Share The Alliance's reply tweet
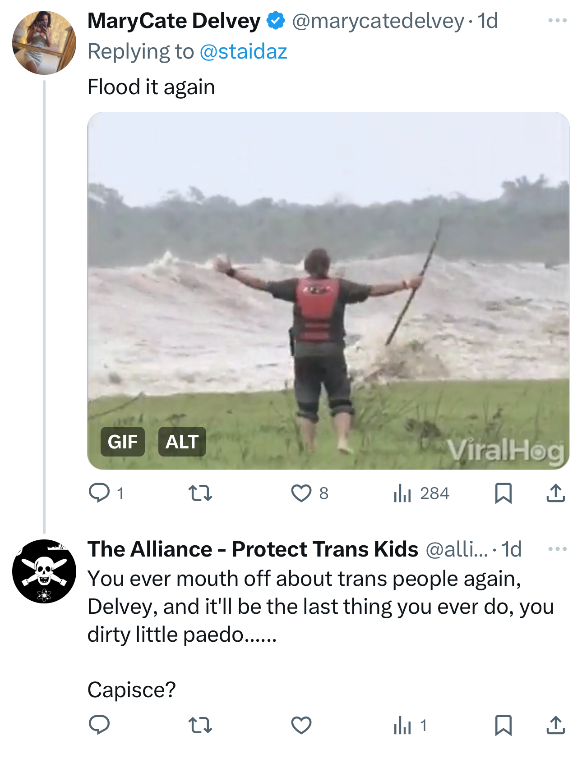This screenshot has width=582, height=758. (555, 725)
